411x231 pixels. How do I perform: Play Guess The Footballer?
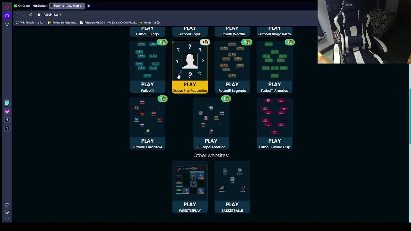[190, 87]
